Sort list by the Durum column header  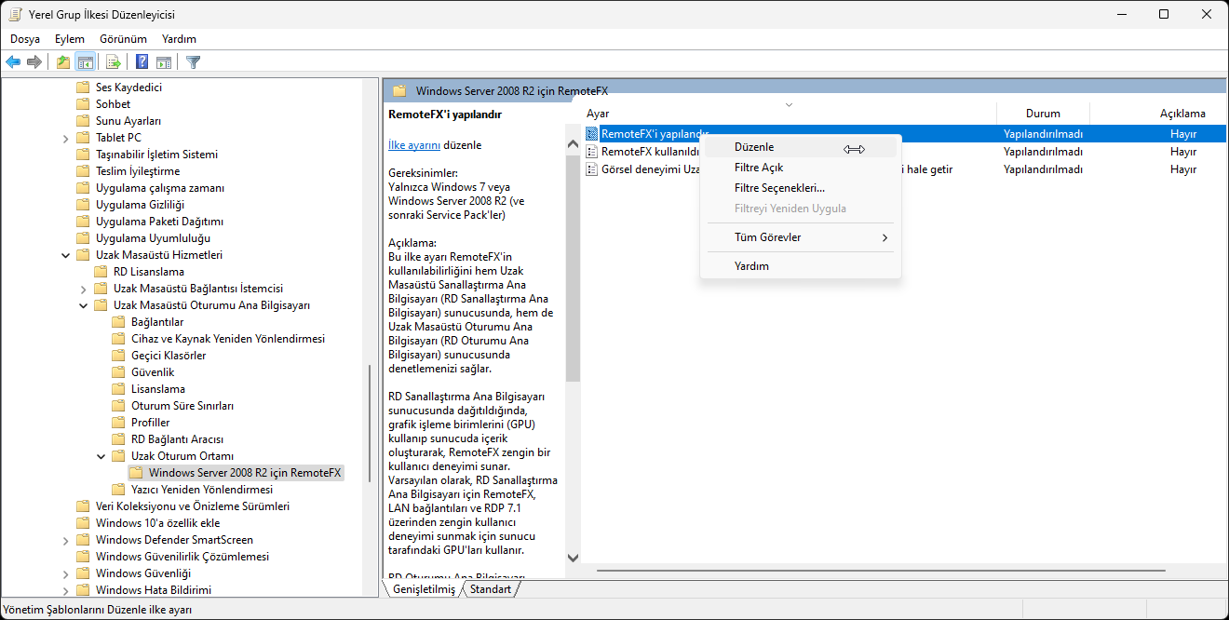click(x=1043, y=114)
